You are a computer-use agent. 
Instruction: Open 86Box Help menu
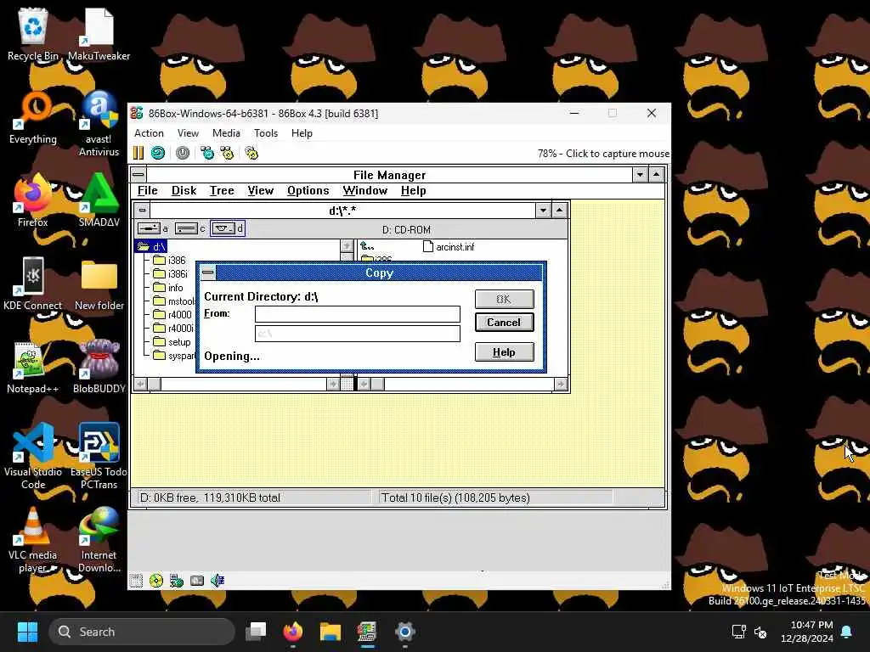click(302, 133)
